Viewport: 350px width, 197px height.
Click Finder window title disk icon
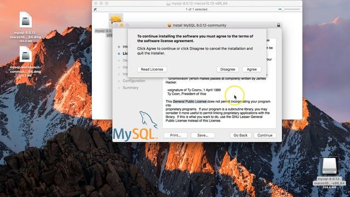coord(168,4)
